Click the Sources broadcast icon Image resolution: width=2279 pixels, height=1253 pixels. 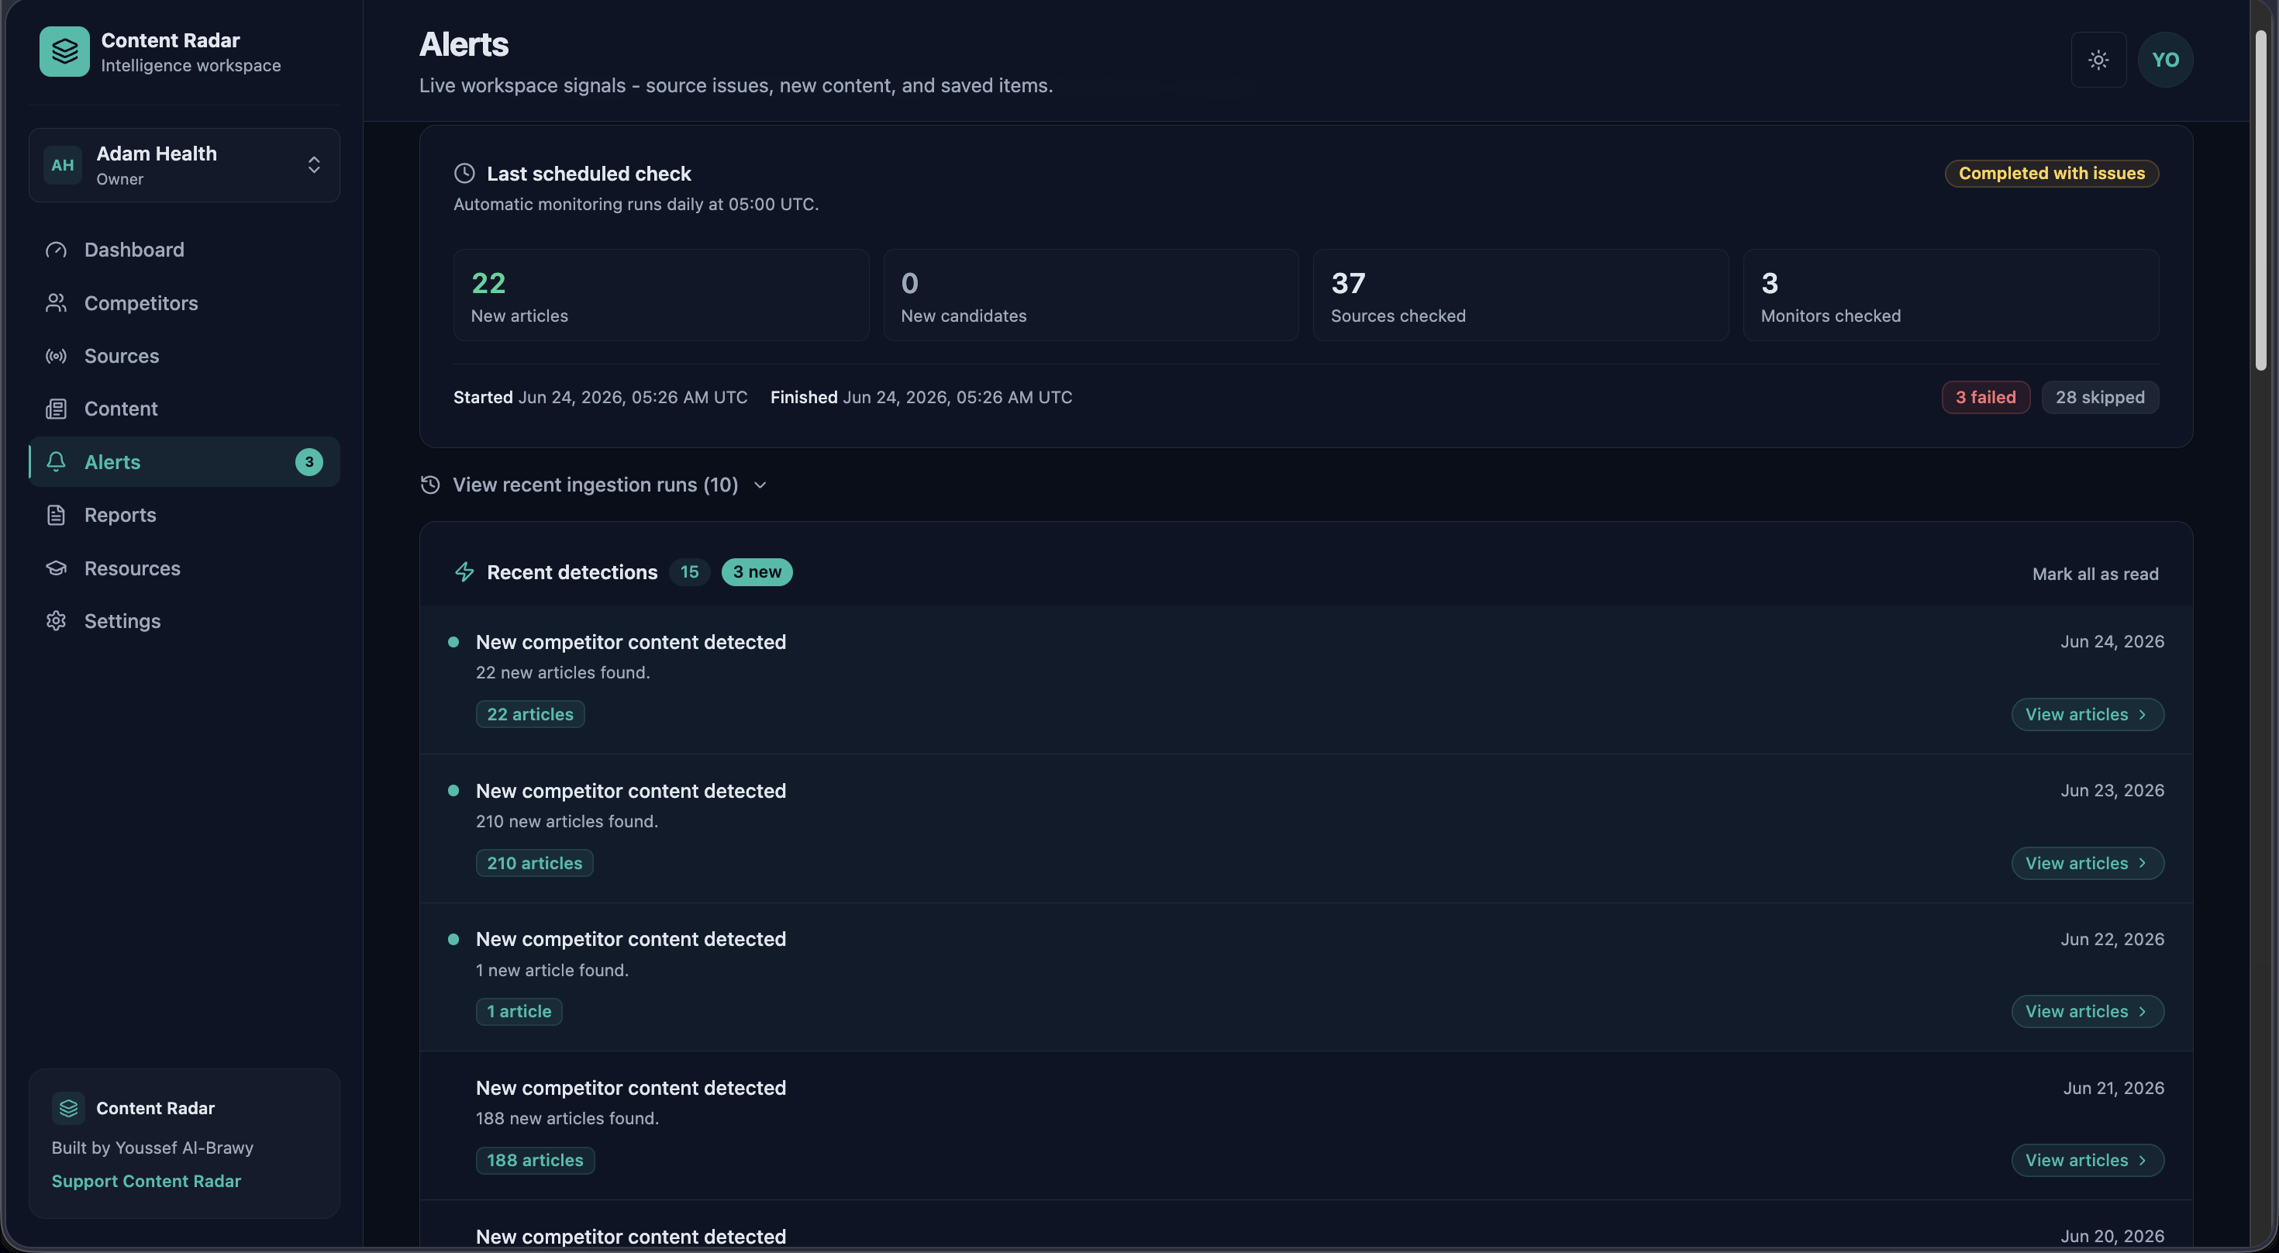pos(56,356)
